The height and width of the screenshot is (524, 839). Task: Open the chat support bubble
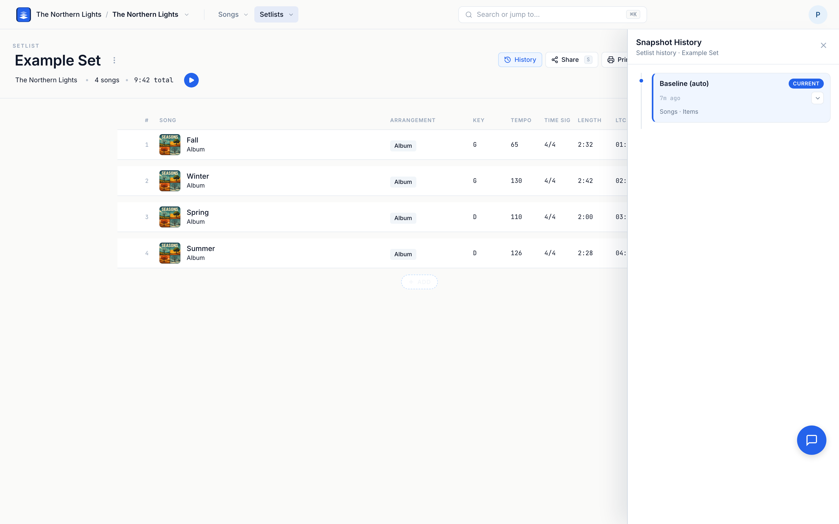tap(811, 440)
